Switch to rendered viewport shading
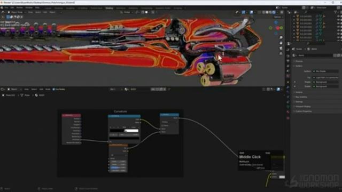The height and width of the screenshot is (192, 342). click(x=274, y=12)
